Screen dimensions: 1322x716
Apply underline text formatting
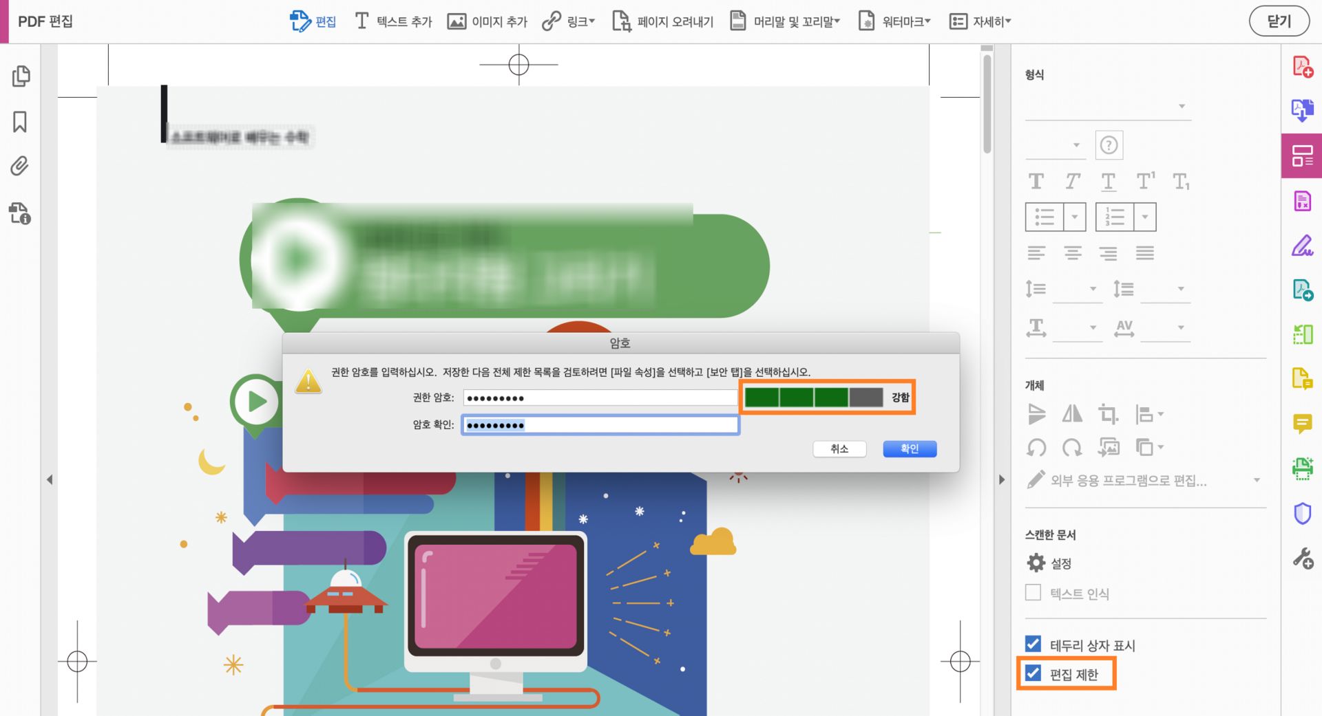(x=1108, y=182)
